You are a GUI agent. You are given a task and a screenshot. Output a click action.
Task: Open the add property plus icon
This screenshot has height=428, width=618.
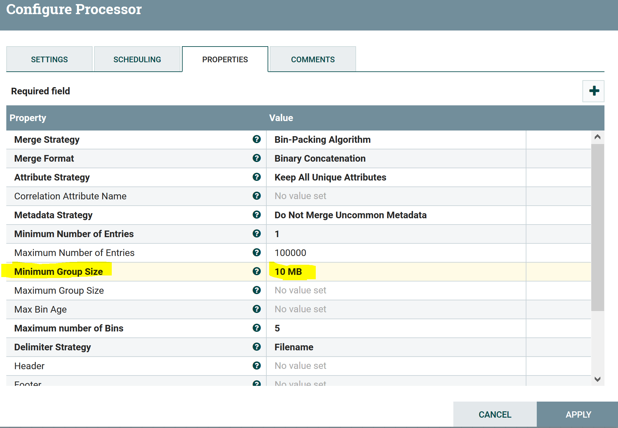[x=593, y=91]
